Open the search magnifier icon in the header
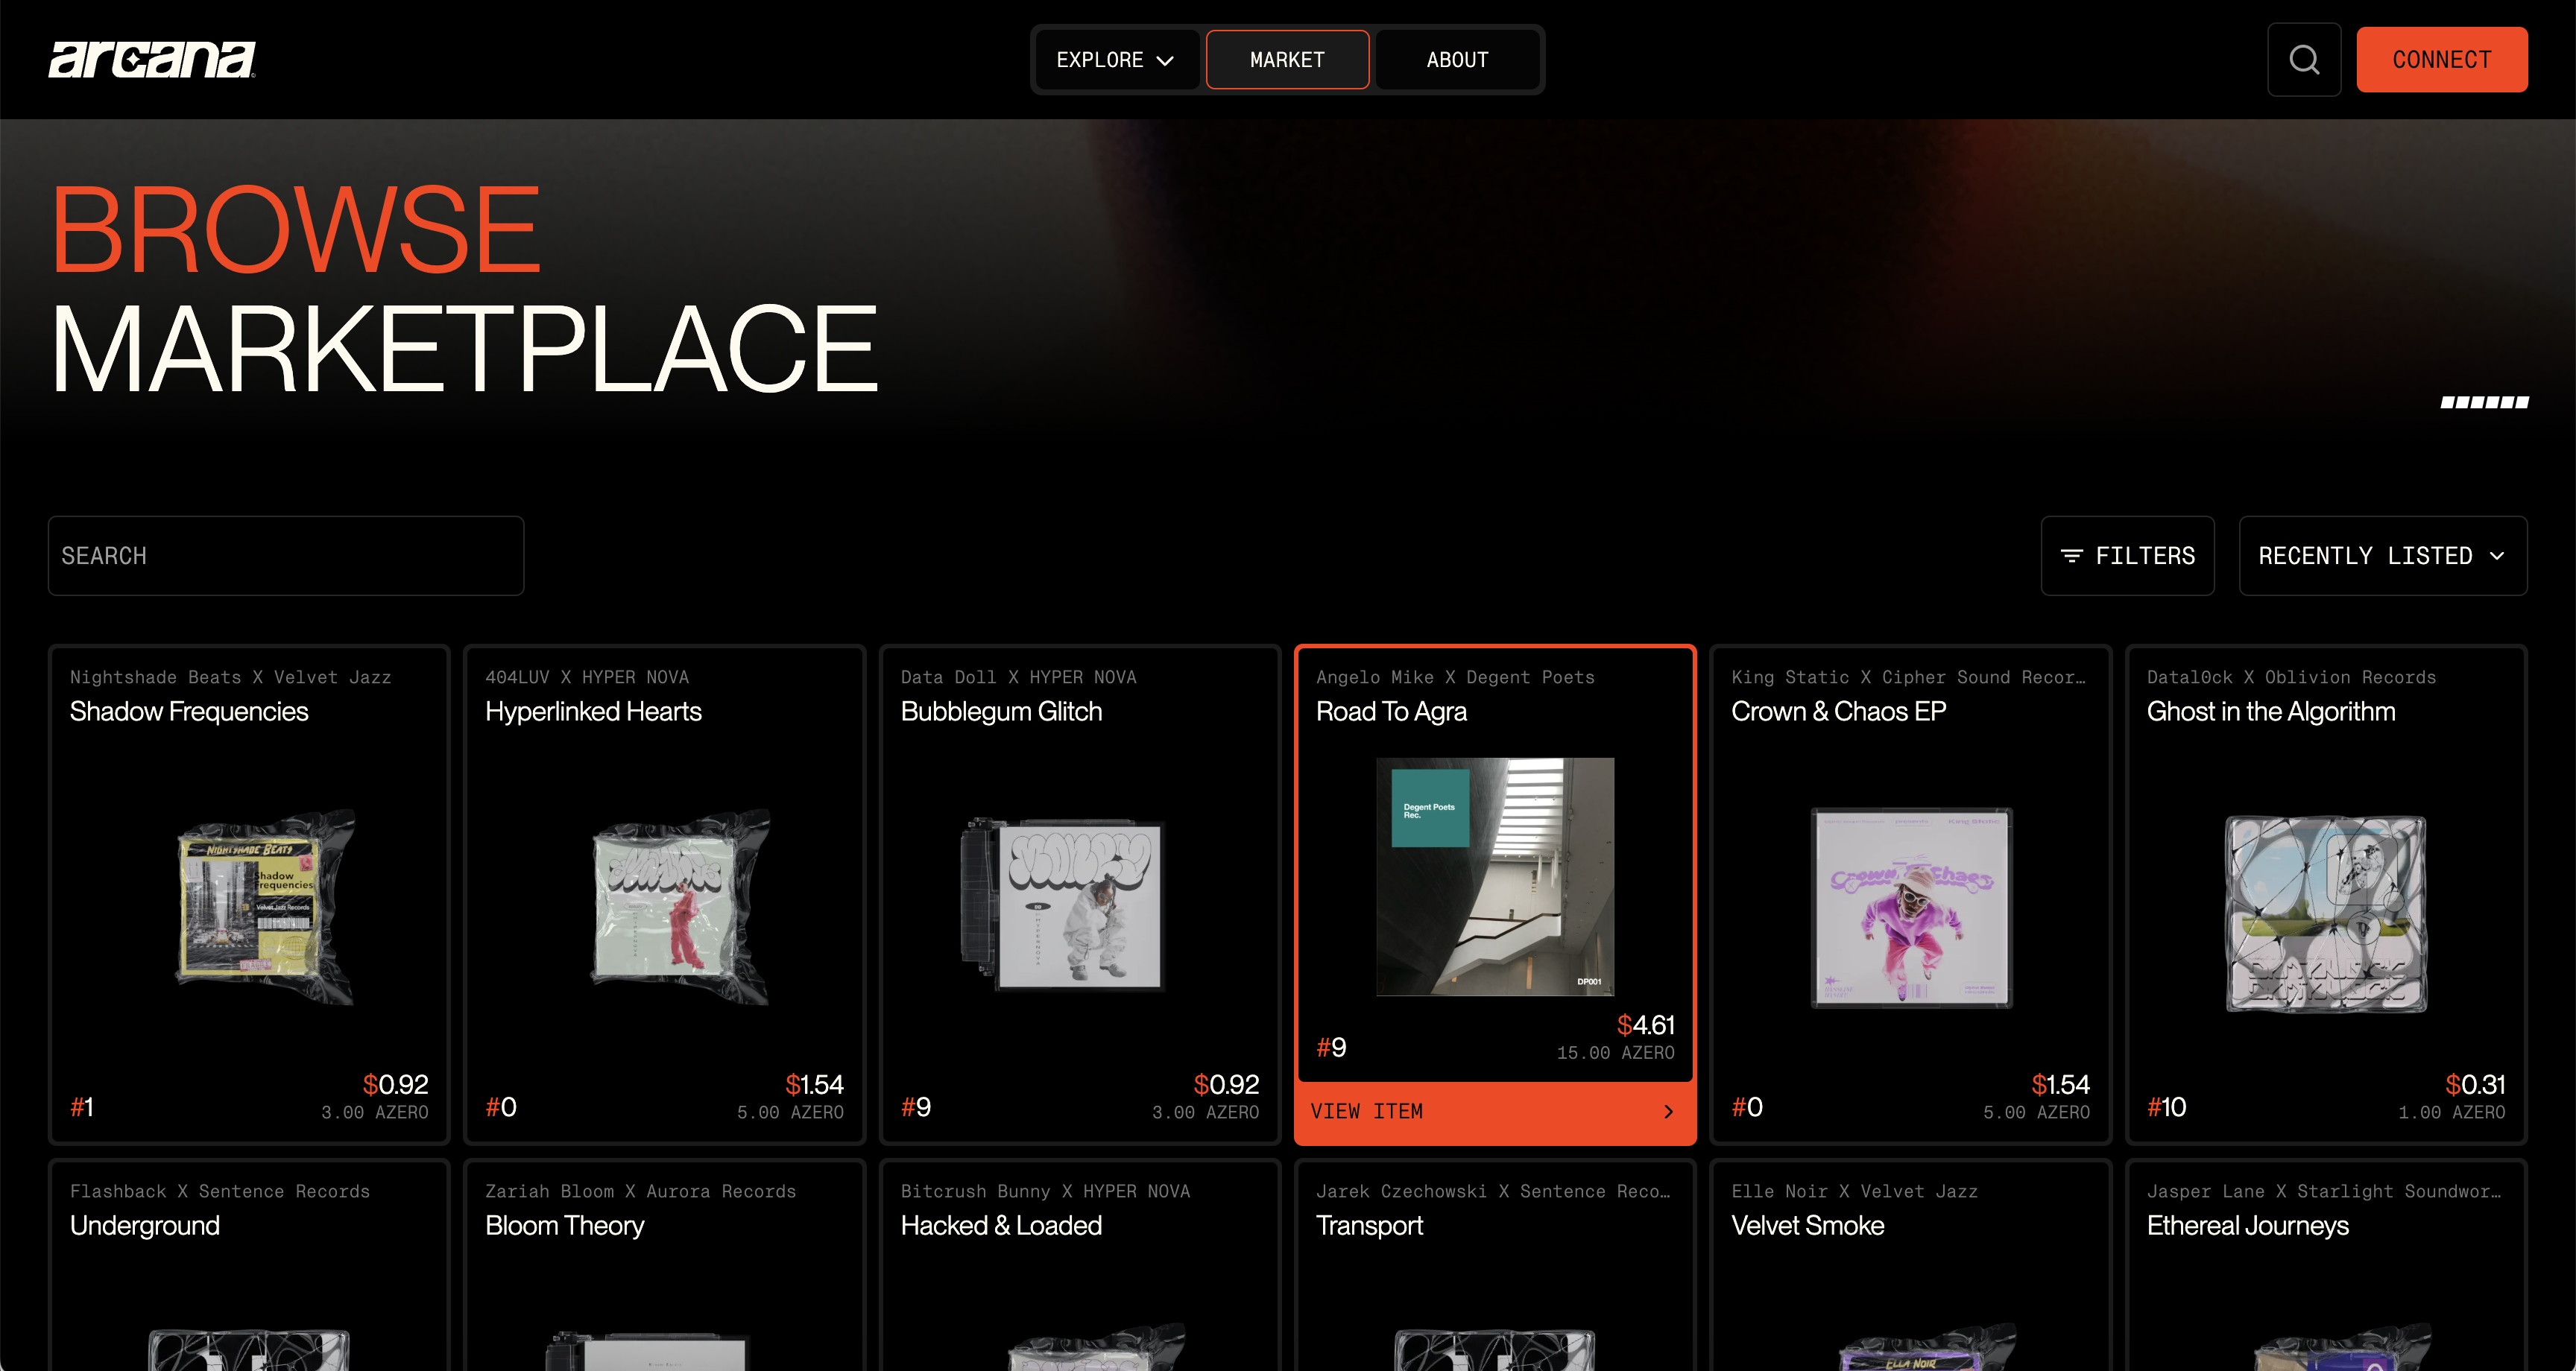This screenshot has height=1371, width=2576. coord(2304,59)
